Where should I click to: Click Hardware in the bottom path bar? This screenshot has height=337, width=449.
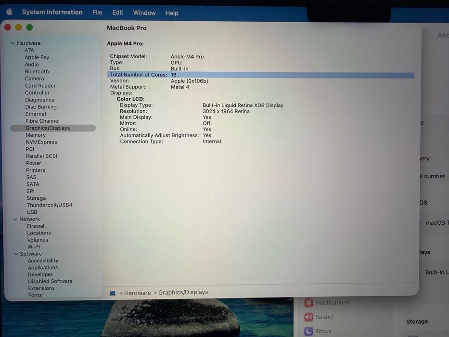pyautogui.click(x=138, y=293)
